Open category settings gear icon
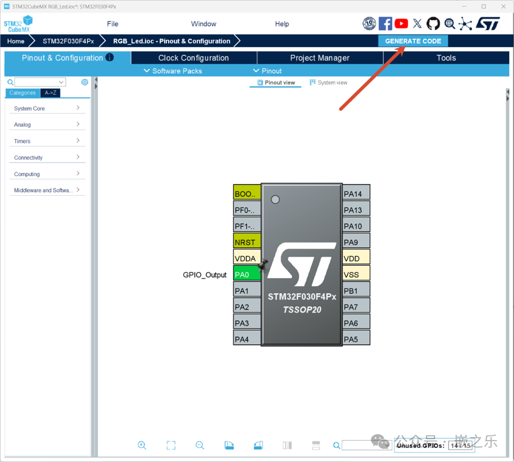The width and height of the screenshot is (514, 462). 84,82
